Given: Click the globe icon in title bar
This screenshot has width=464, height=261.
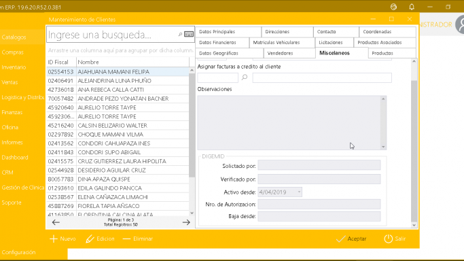Looking at the screenshot, I should 393,7.
